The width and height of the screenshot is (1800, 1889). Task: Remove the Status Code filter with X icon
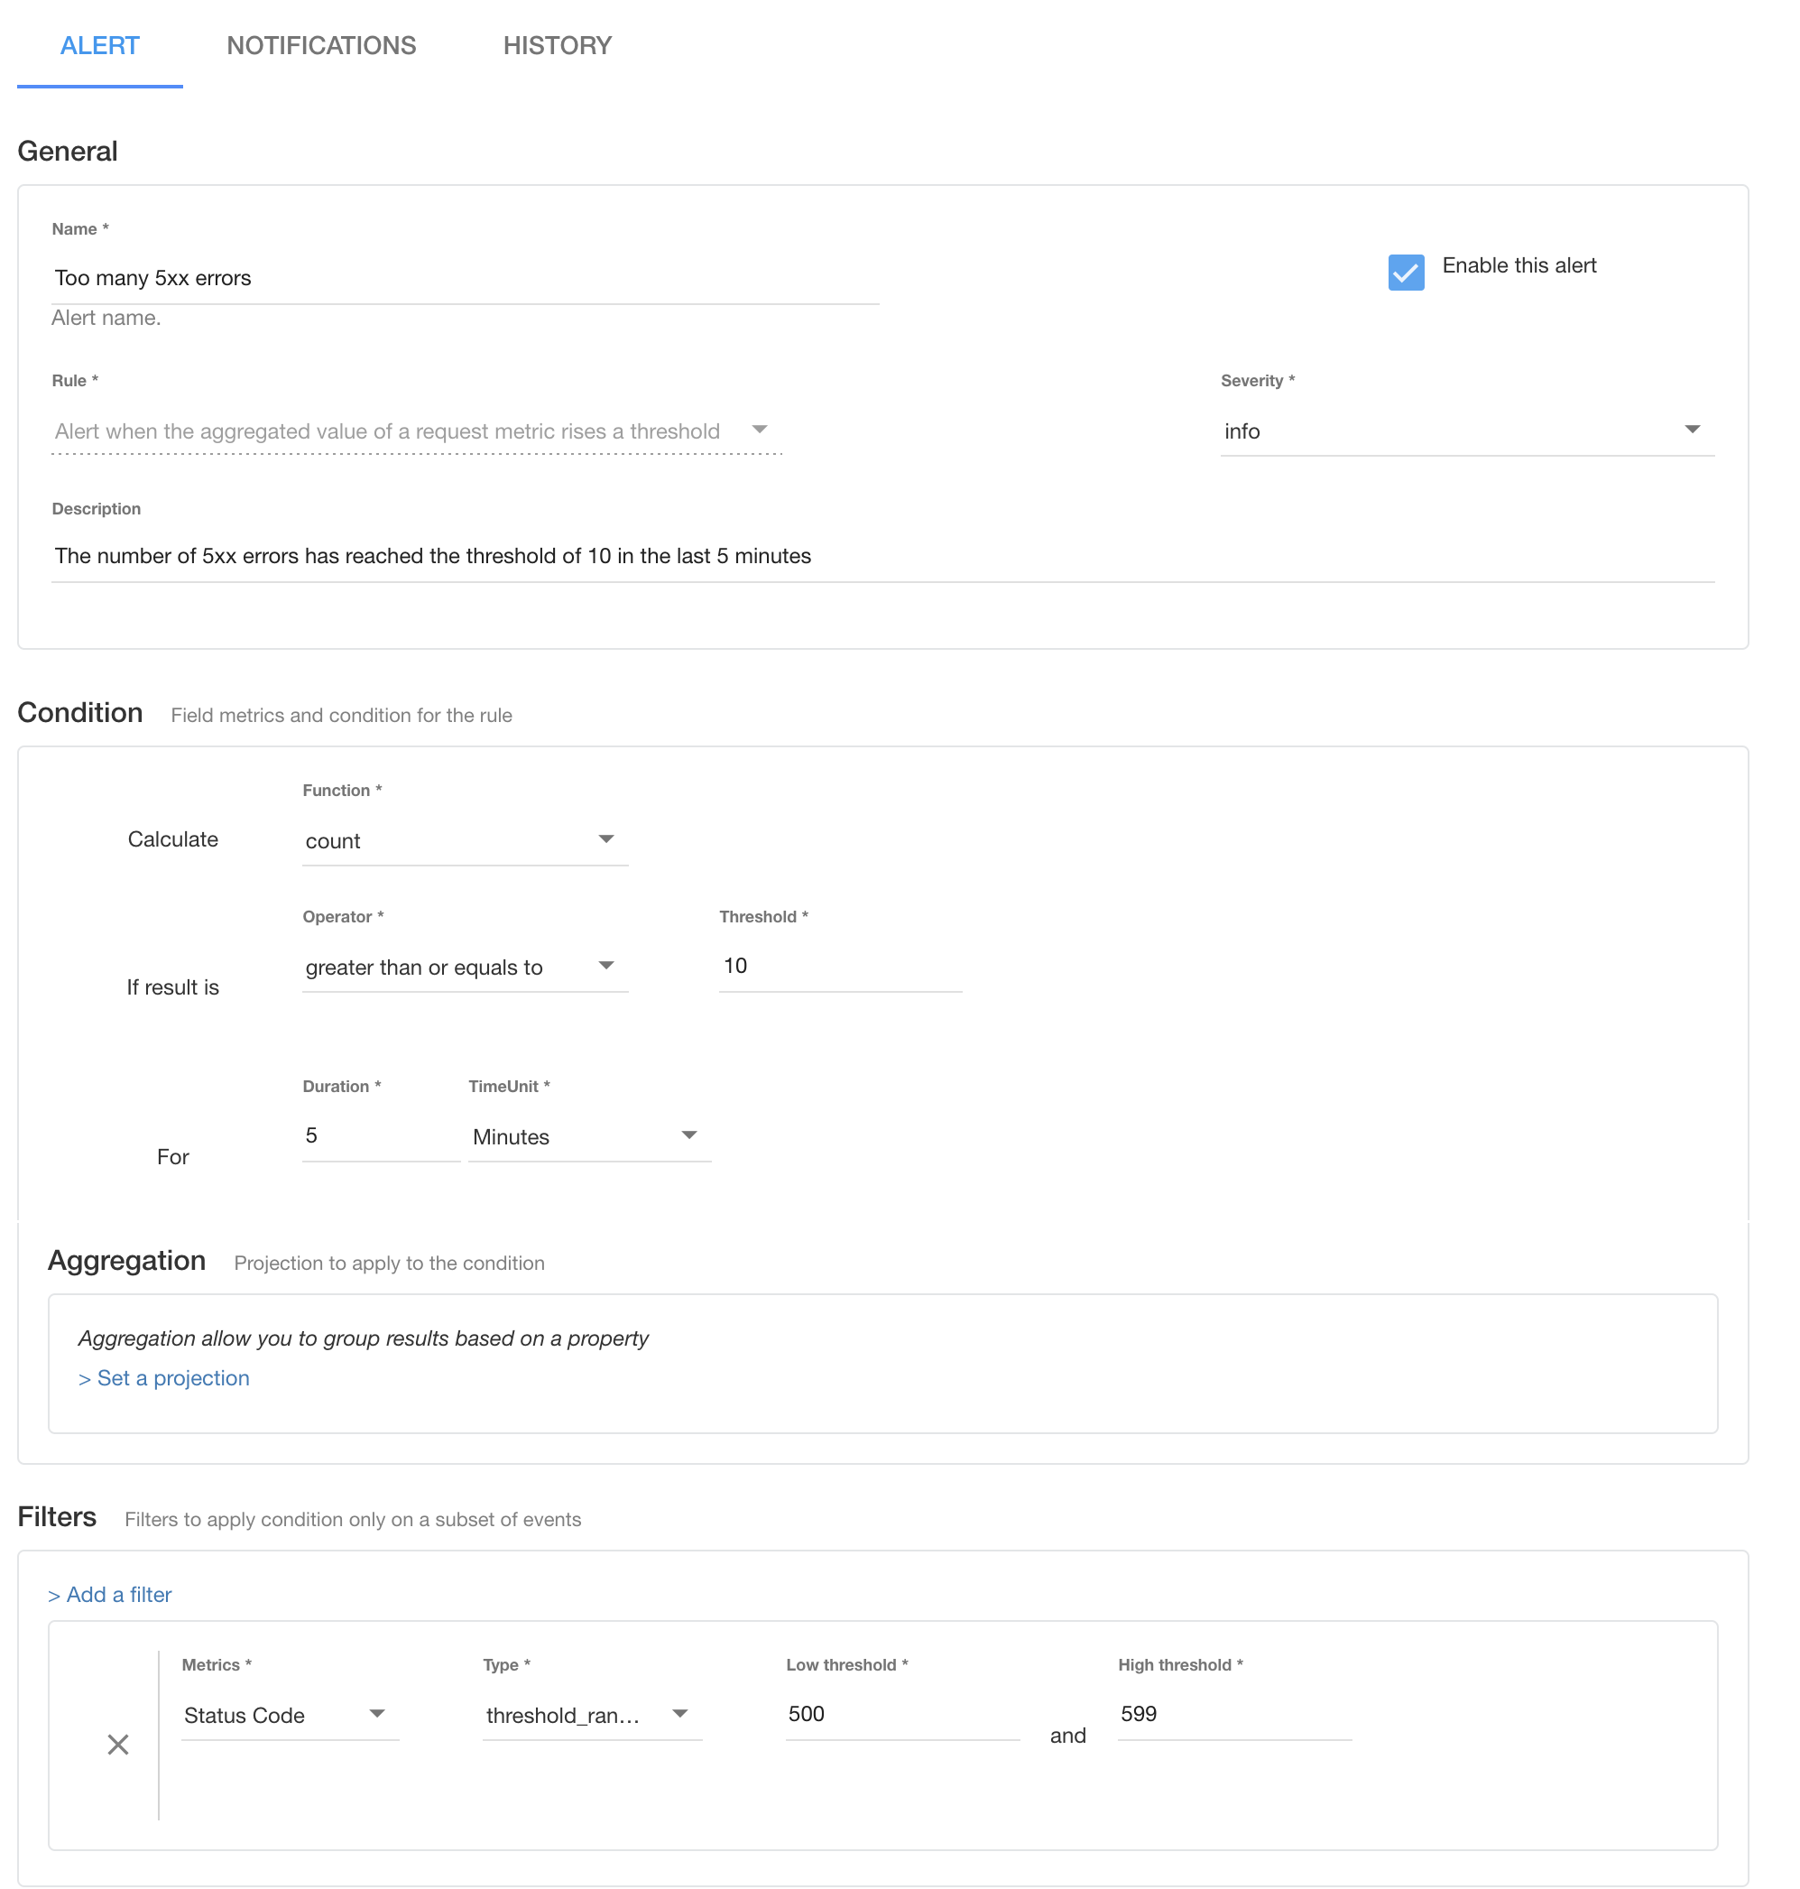[x=118, y=1744]
